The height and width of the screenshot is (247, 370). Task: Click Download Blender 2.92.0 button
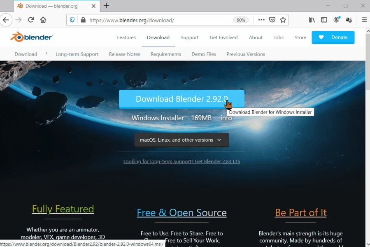(182, 99)
